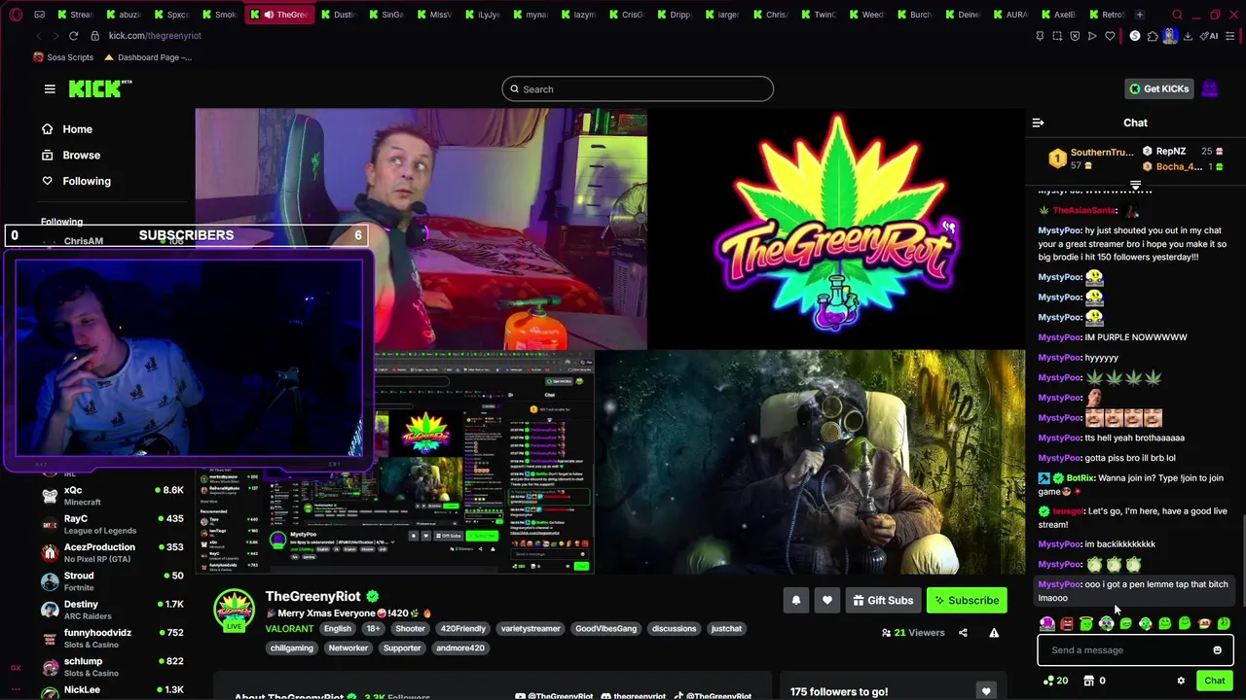Click the GoodVibesGang tag
Viewport: 1246px width, 700px height.
(605, 629)
